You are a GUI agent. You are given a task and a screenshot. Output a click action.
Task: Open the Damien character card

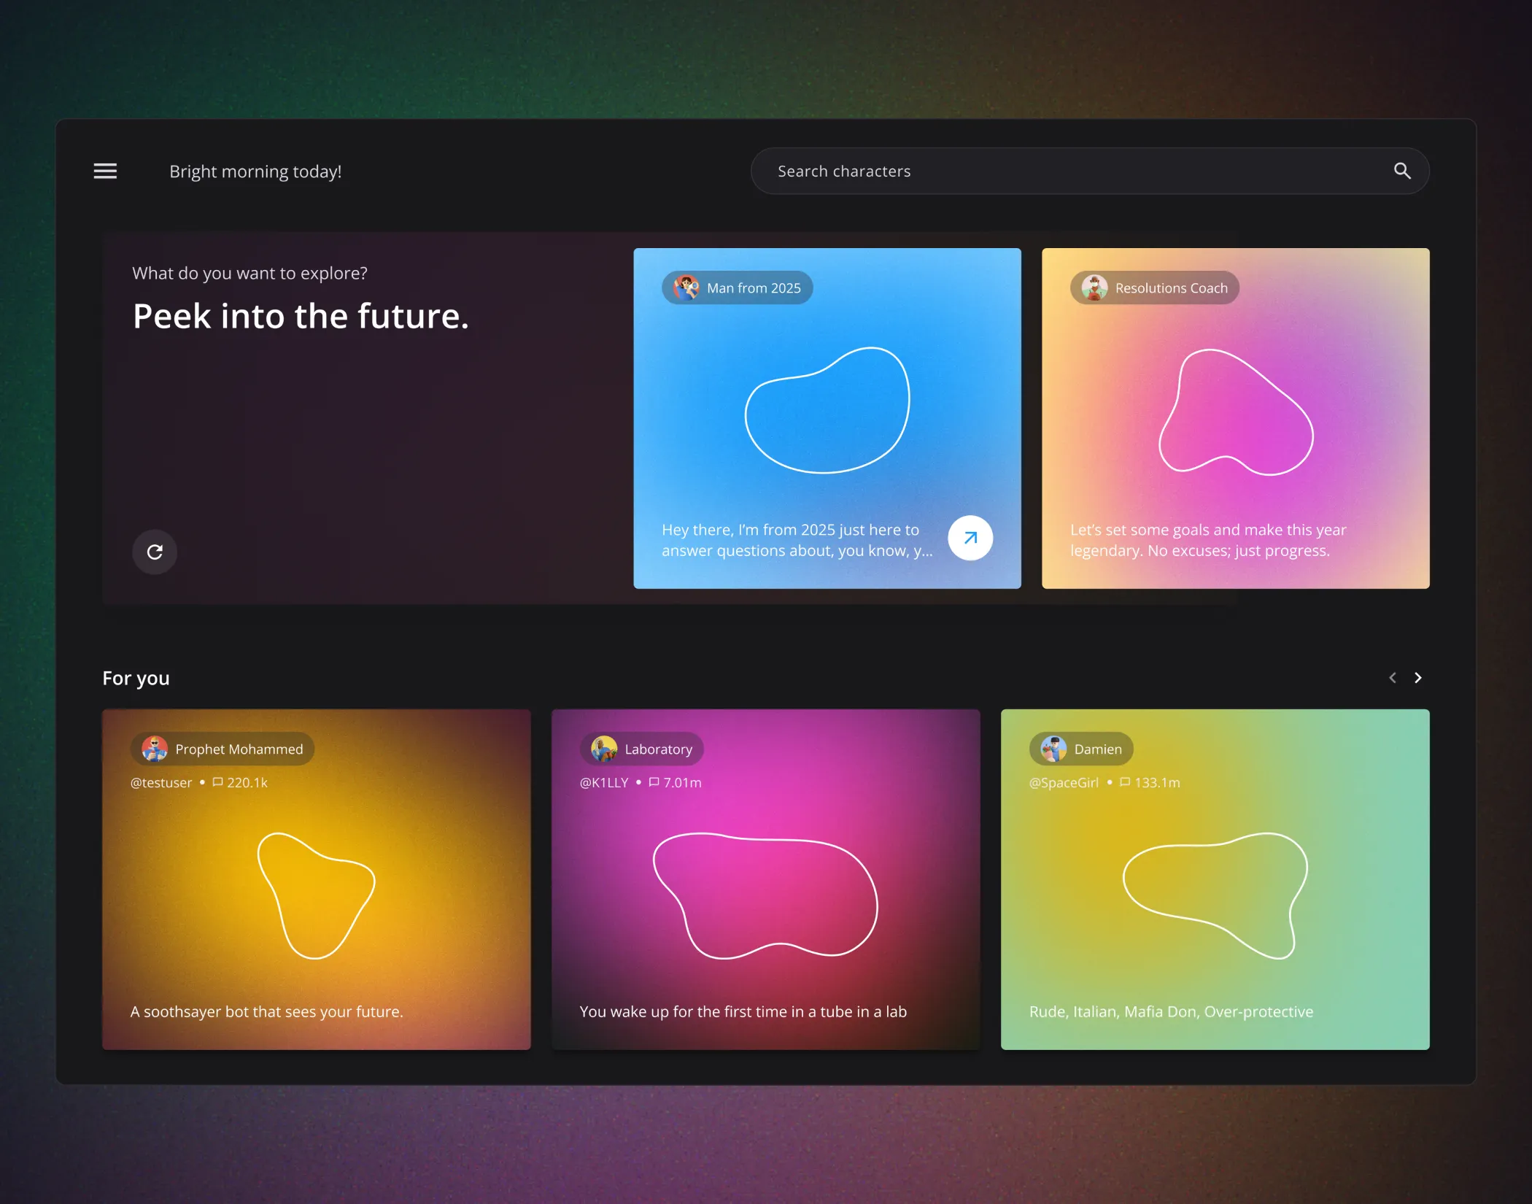pos(1215,898)
